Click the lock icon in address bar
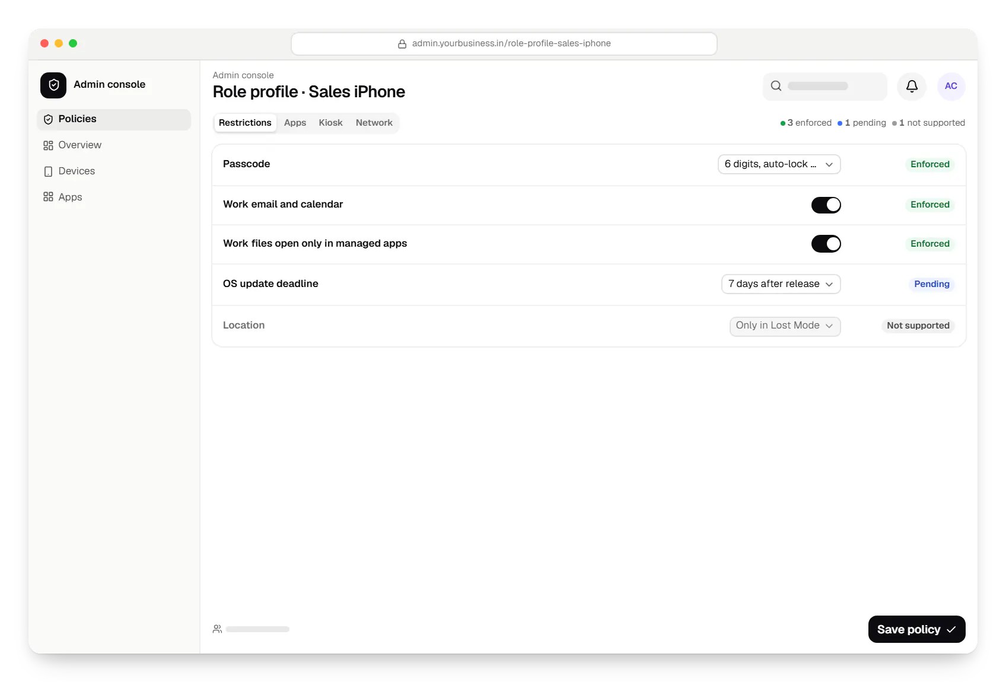Screen dimensions: 1006x682 (402, 44)
